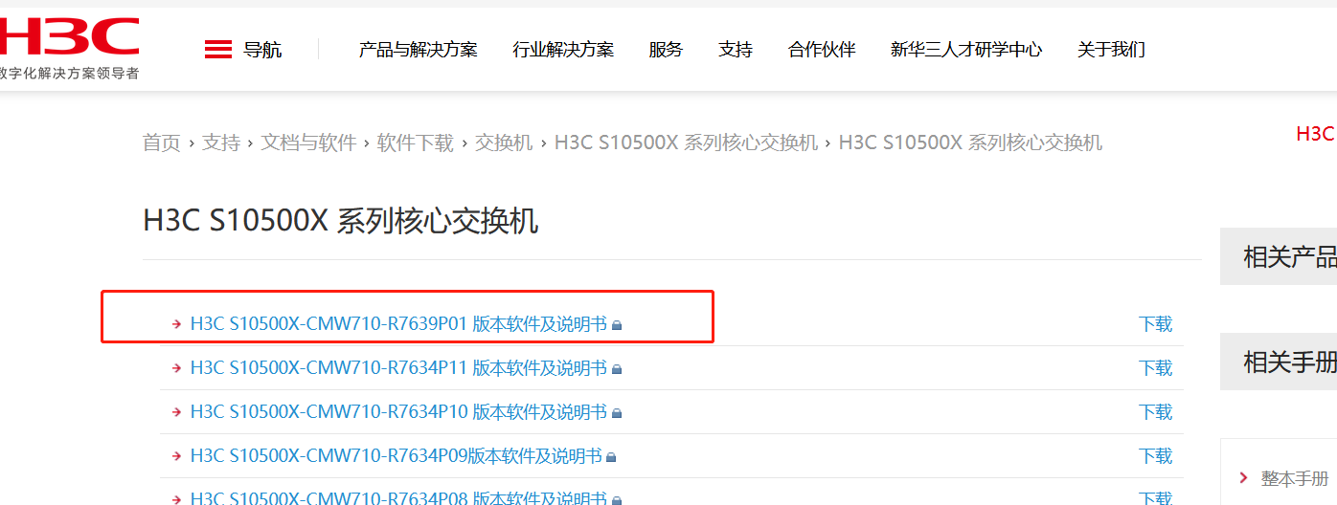Click red arrow bullet before R7634P11
1337x505 pixels.
176,368
